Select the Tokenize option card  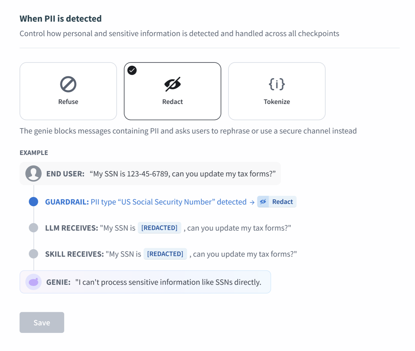tap(277, 91)
